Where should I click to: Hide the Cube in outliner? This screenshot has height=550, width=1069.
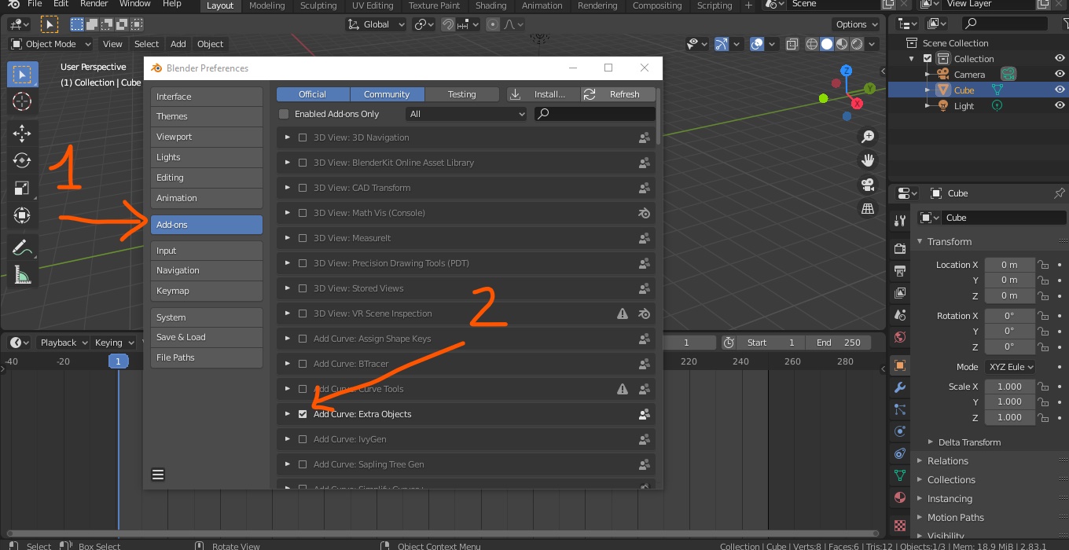tap(1060, 90)
